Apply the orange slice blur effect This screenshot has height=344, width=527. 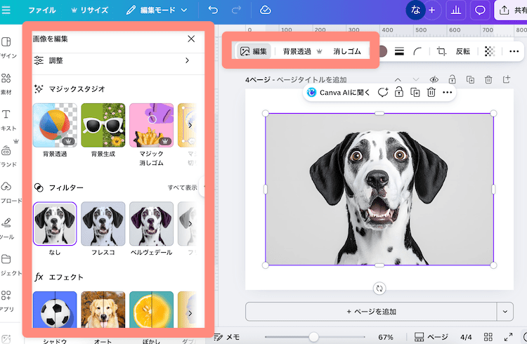pos(152,310)
